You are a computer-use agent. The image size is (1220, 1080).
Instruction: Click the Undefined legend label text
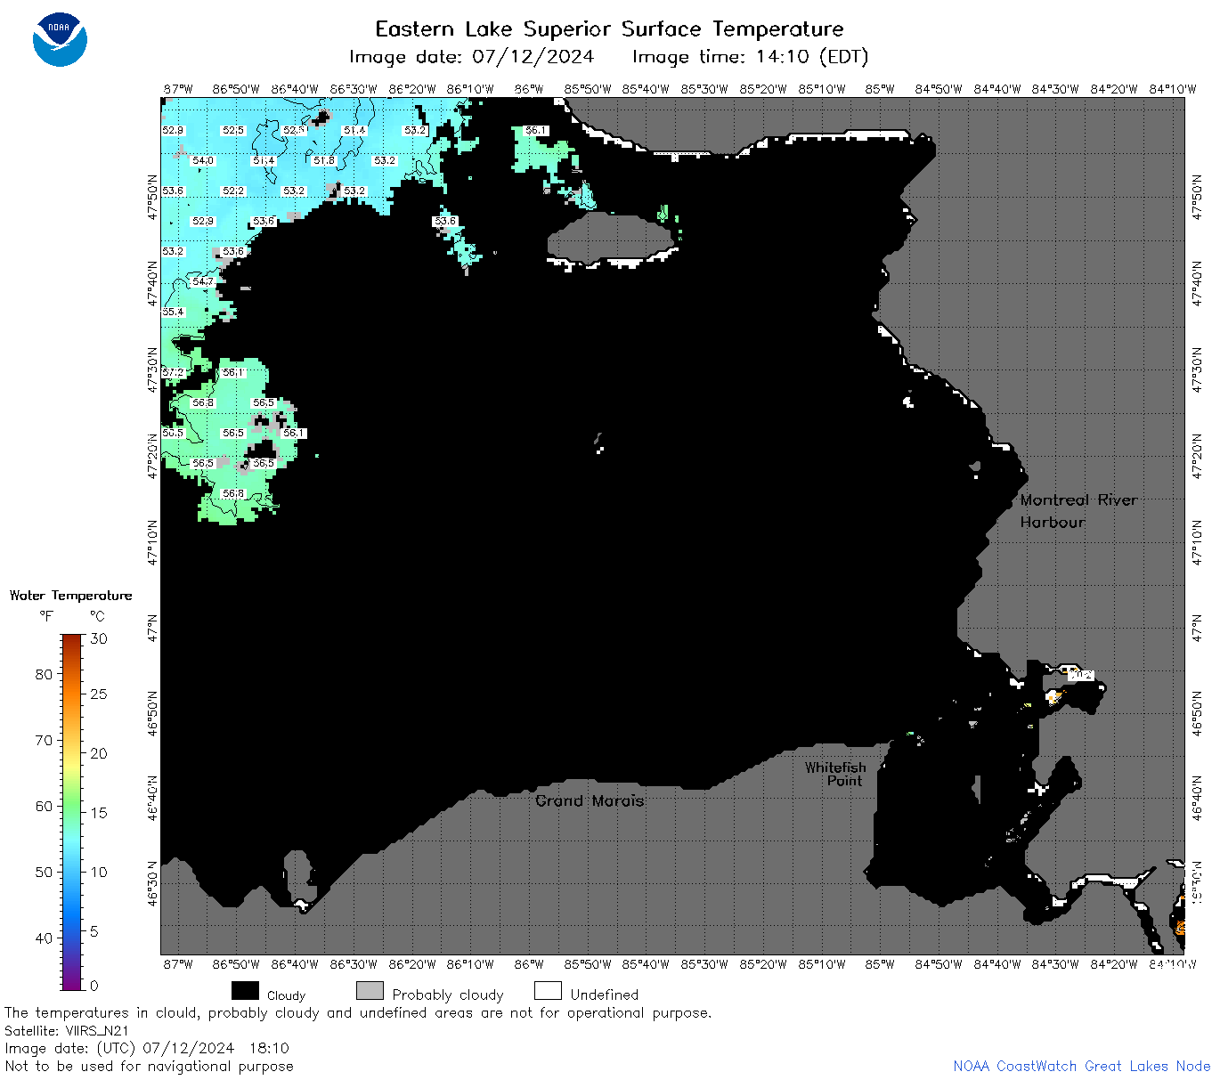tap(605, 995)
